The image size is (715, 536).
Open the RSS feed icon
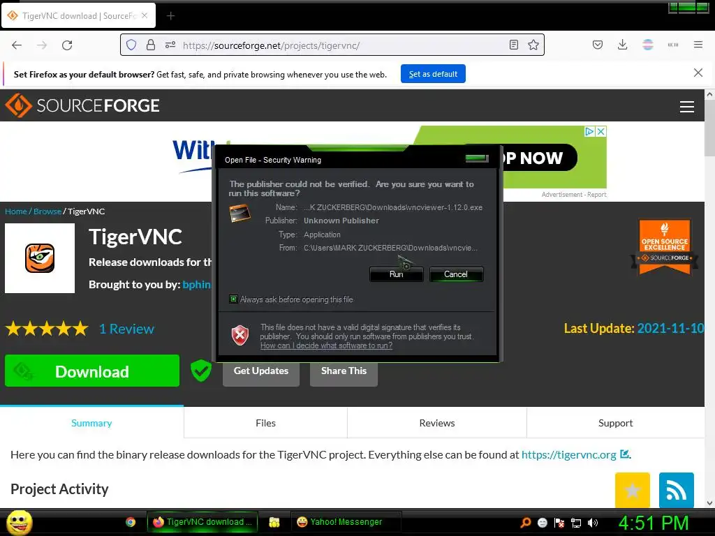[x=676, y=490]
